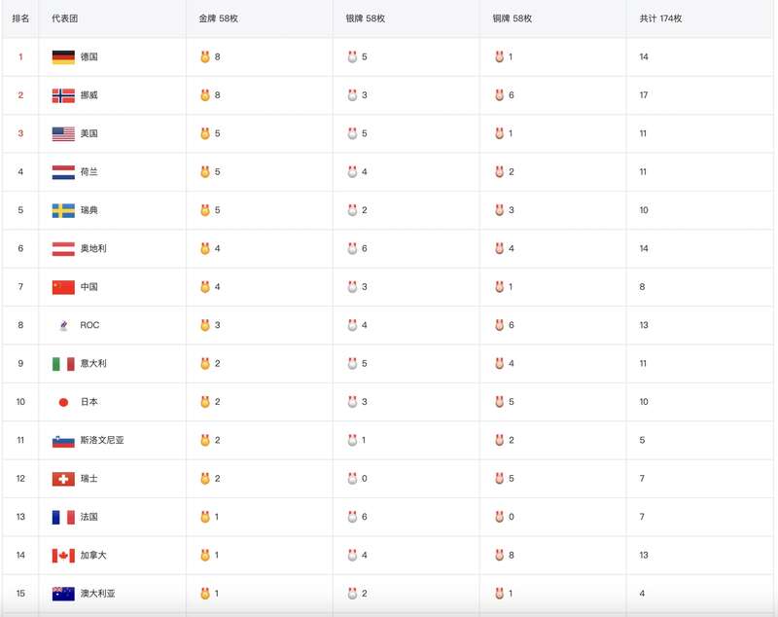The image size is (778, 617).
Task: Click the 排名 column header
Action: [x=20, y=19]
